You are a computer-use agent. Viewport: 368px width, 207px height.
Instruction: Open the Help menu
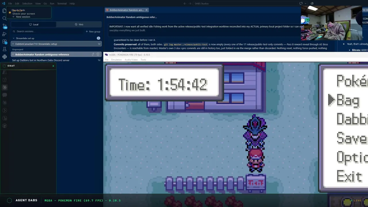point(72,3)
